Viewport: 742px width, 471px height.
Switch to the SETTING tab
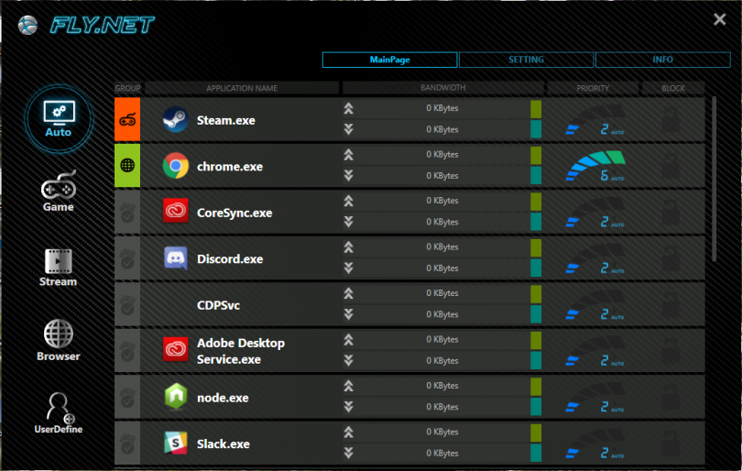(x=526, y=60)
